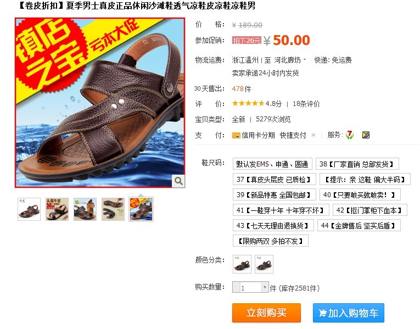Click the 立刻购买 buy now button
The height and width of the screenshot is (329, 420).
(266, 313)
